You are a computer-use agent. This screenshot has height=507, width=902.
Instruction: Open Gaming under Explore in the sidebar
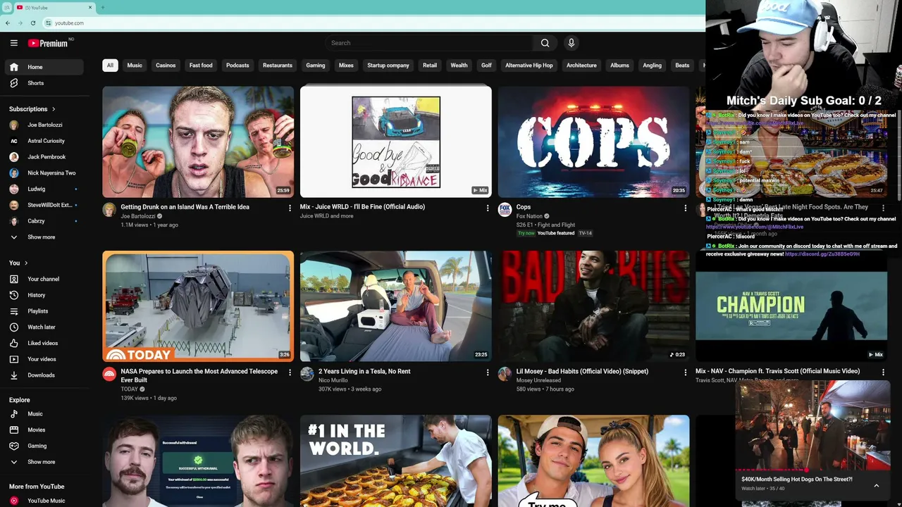click(44, 446)
